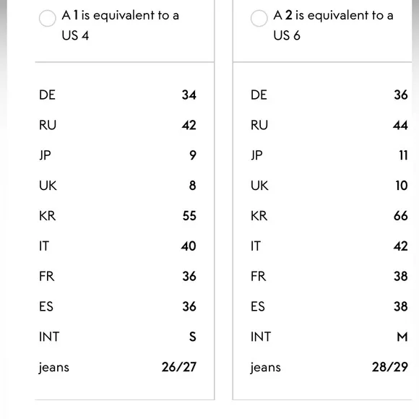
Task: Click INT size S in the size 1 card
Action: 193,337
